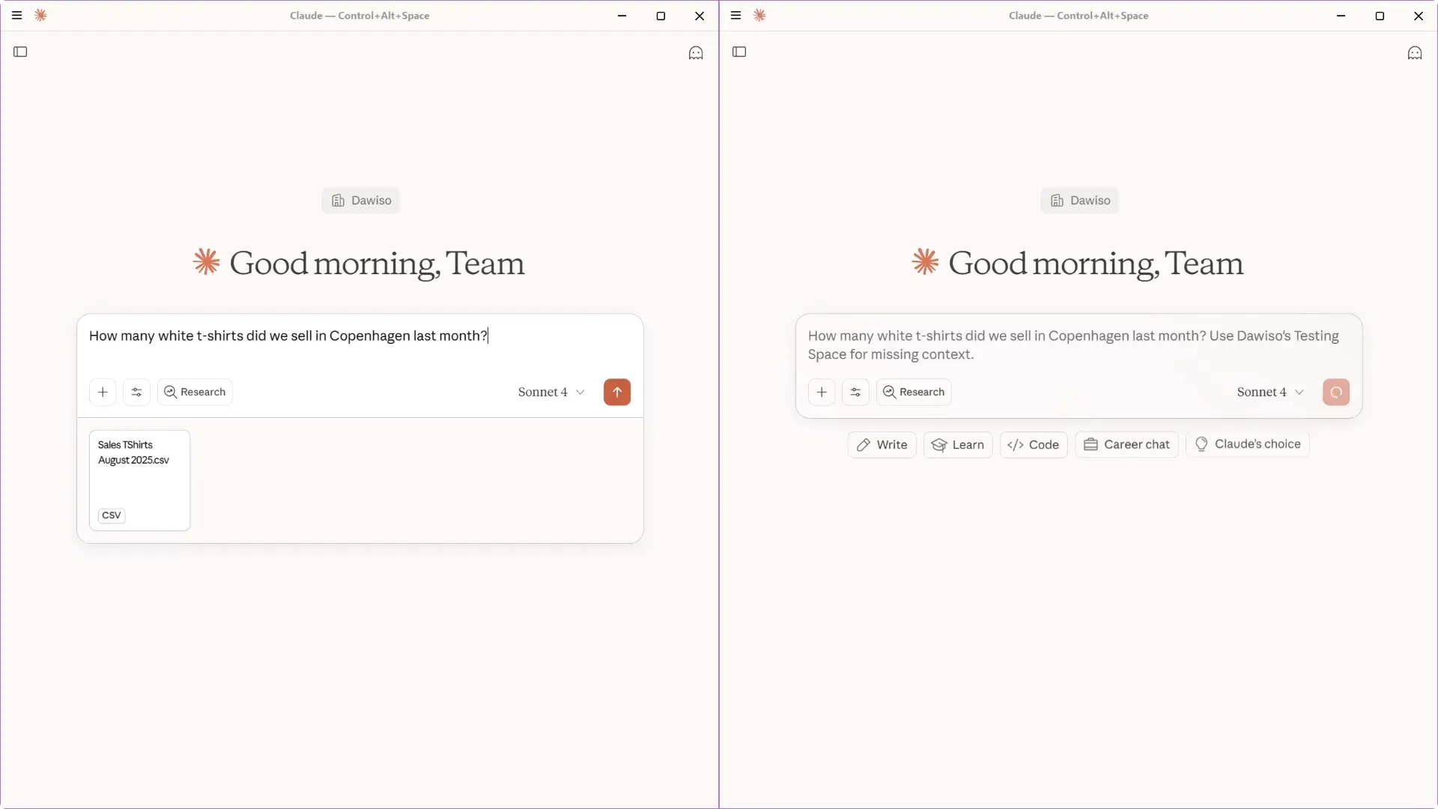Open tools settings sliders icon in right window
This screenshot has width=1438, height=809.
point(855,392)
